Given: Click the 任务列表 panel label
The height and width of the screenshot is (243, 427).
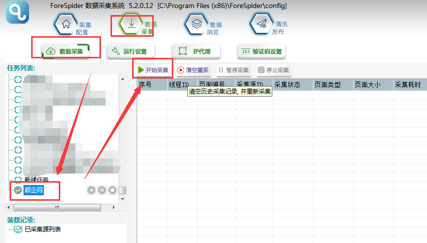Looking at the screenshot, I should click(x=21, y=68).
